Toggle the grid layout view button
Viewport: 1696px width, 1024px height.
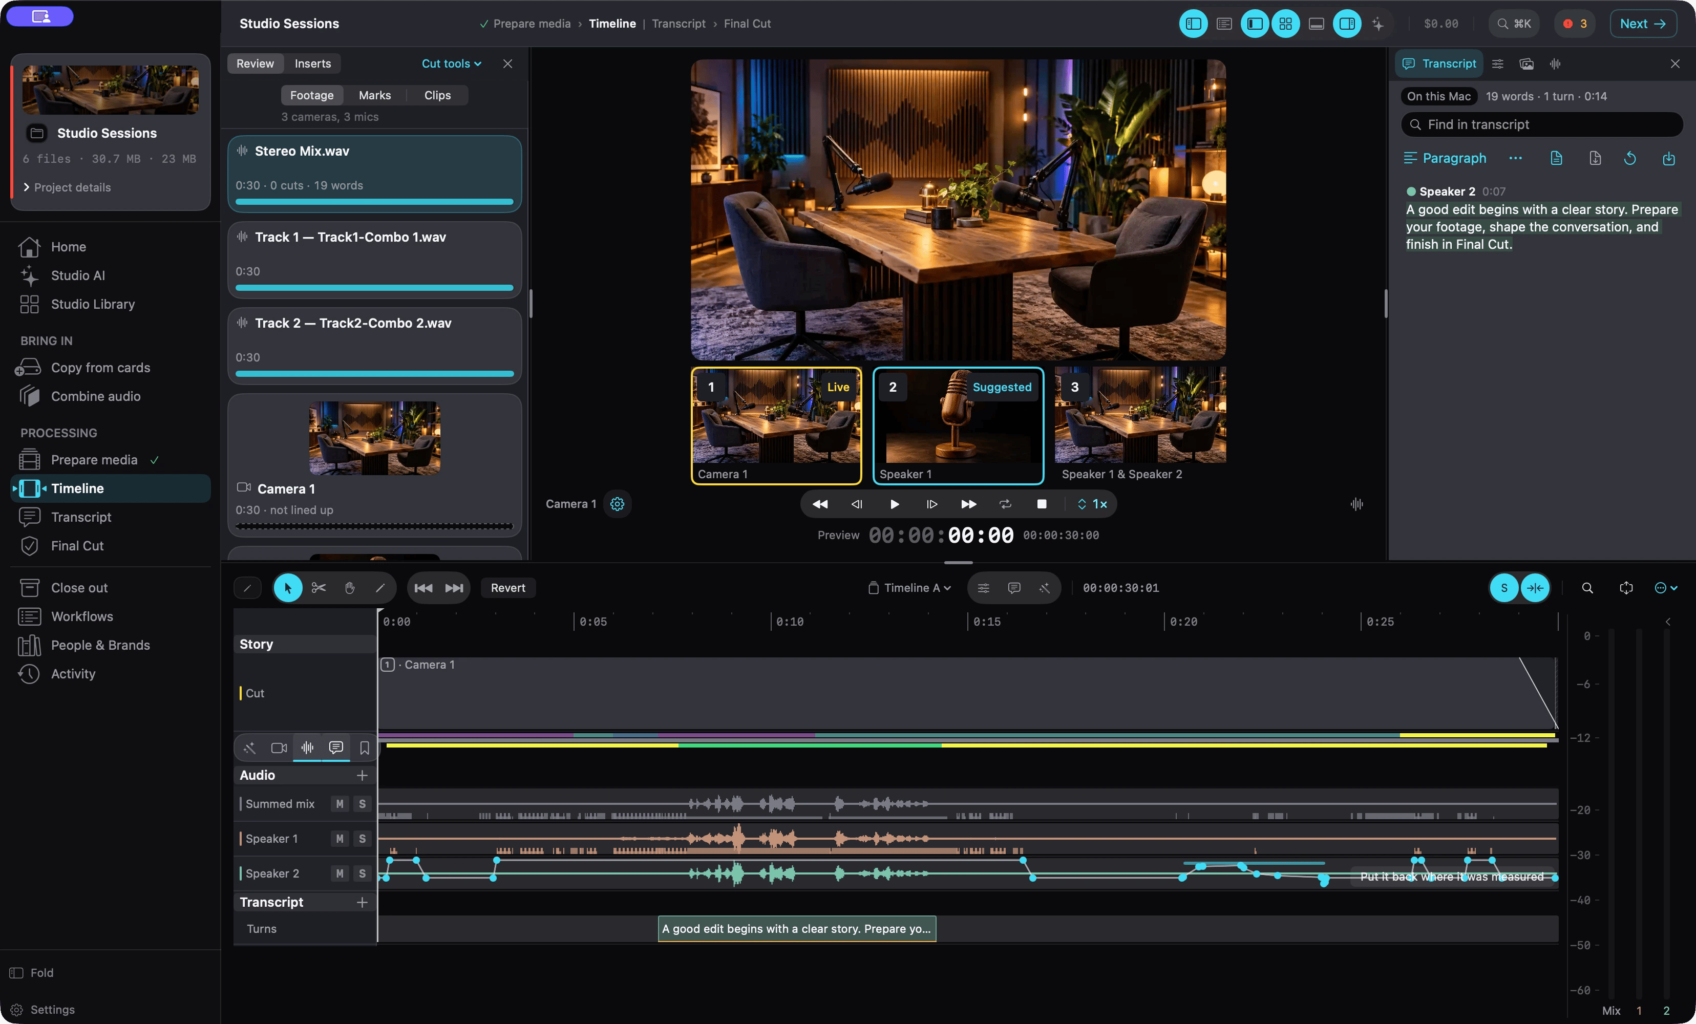pos(1285,24)
